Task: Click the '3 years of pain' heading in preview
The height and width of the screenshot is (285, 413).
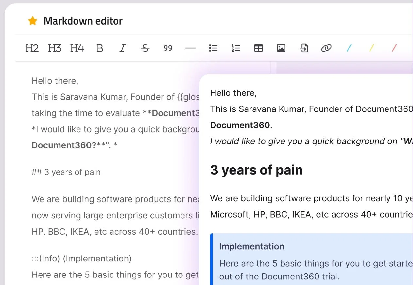Action: point(256,170)
